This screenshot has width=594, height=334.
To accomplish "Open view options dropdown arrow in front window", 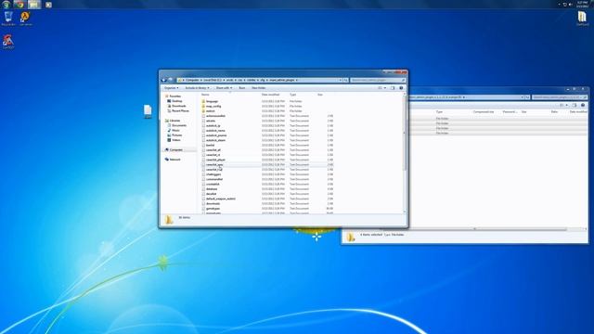I will 385,88.
